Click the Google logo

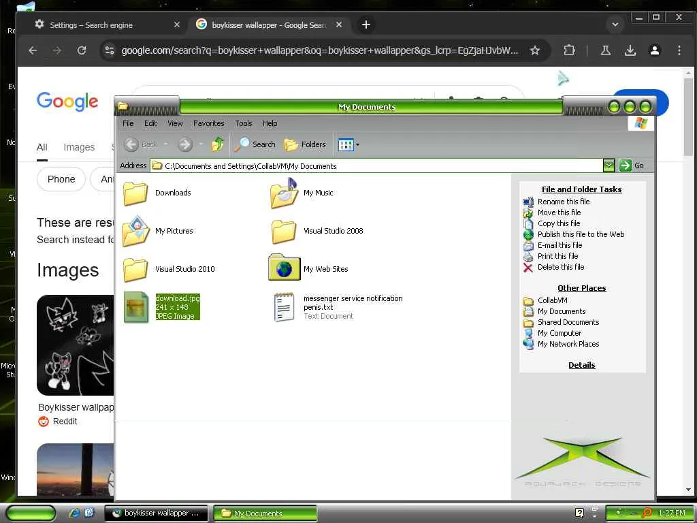coord(67,102)
